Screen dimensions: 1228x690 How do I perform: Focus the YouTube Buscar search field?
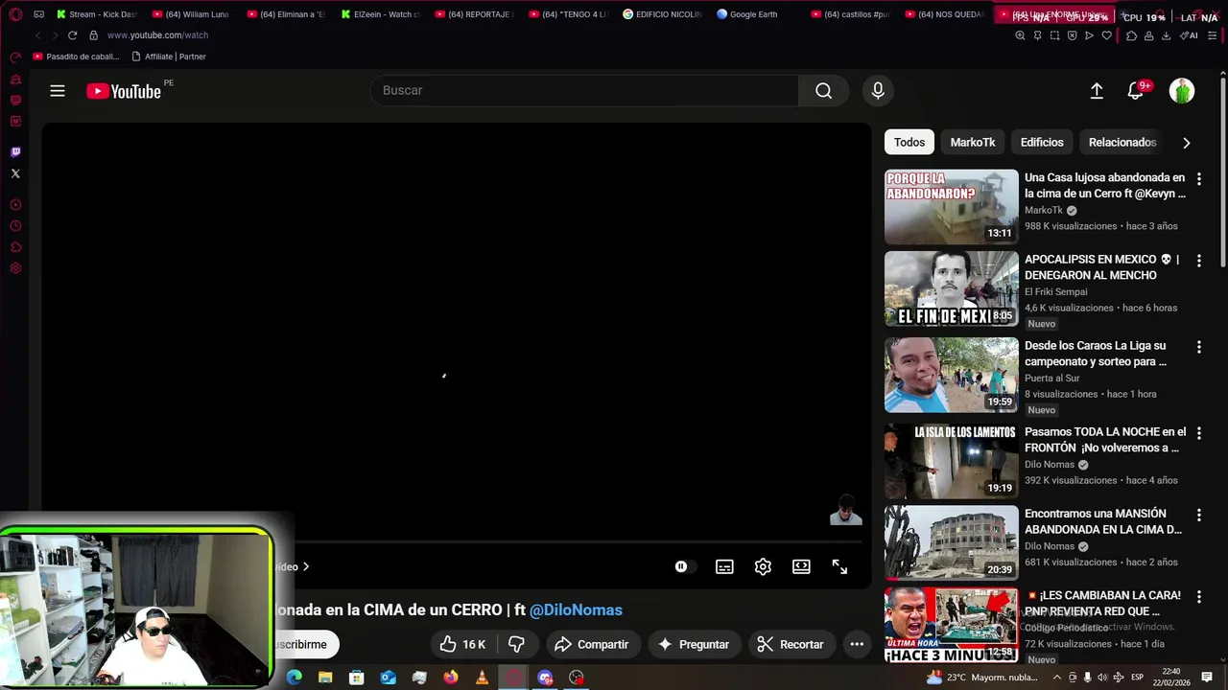coord(584,90)
